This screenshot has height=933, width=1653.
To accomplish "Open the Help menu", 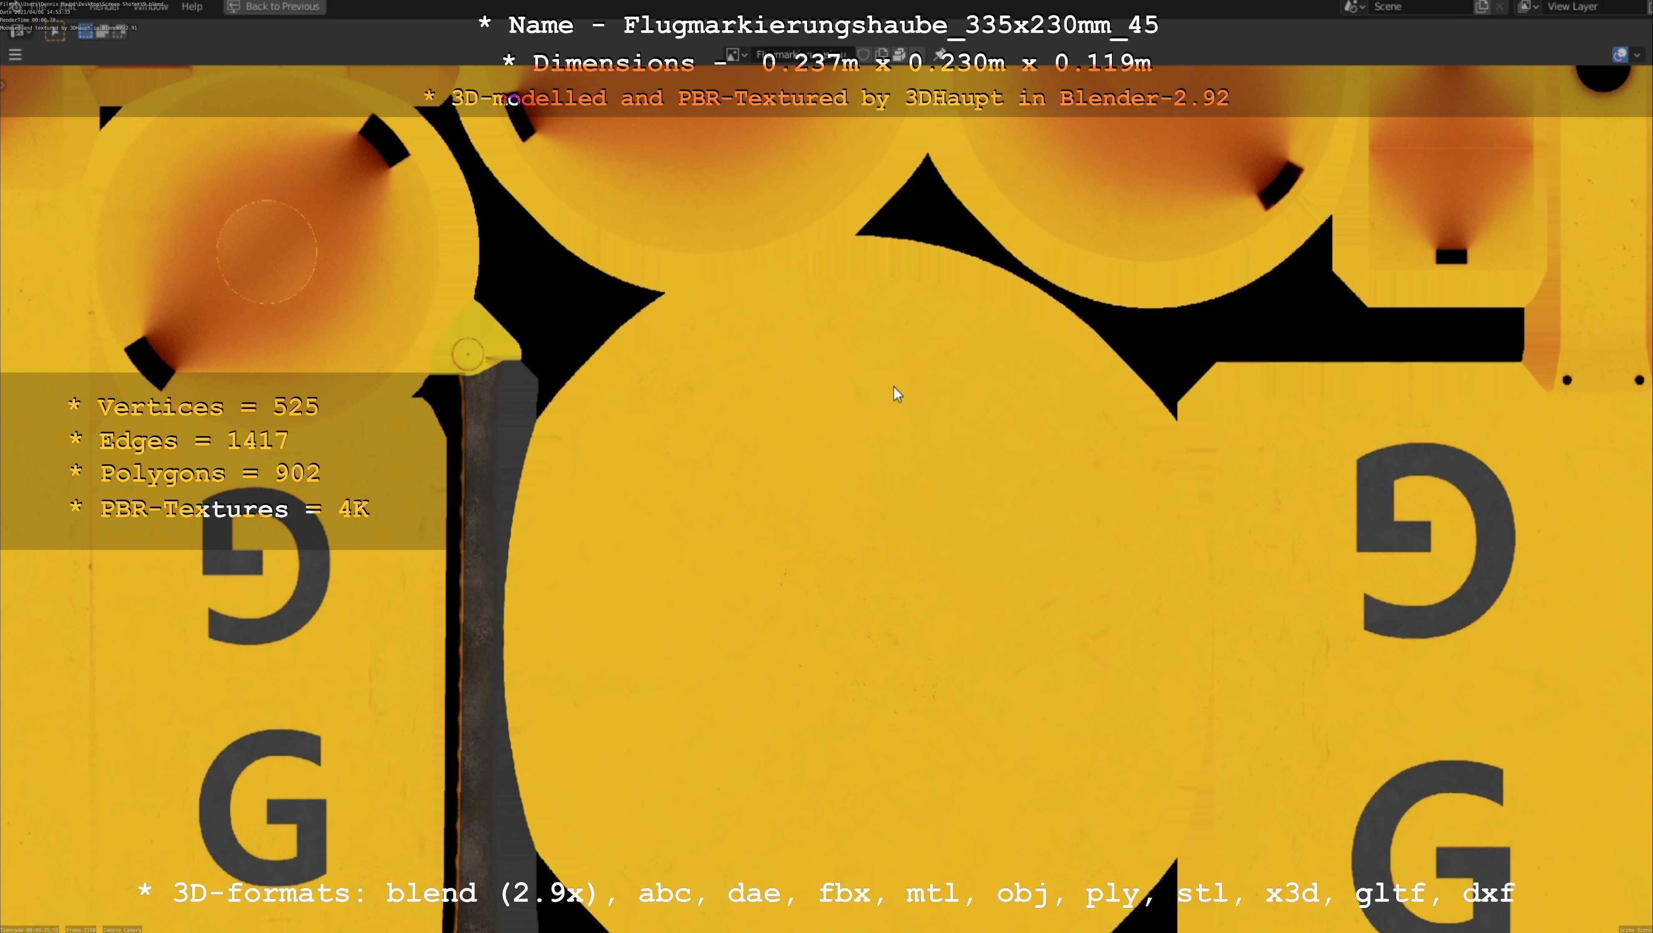I will [x=192, y=6].
